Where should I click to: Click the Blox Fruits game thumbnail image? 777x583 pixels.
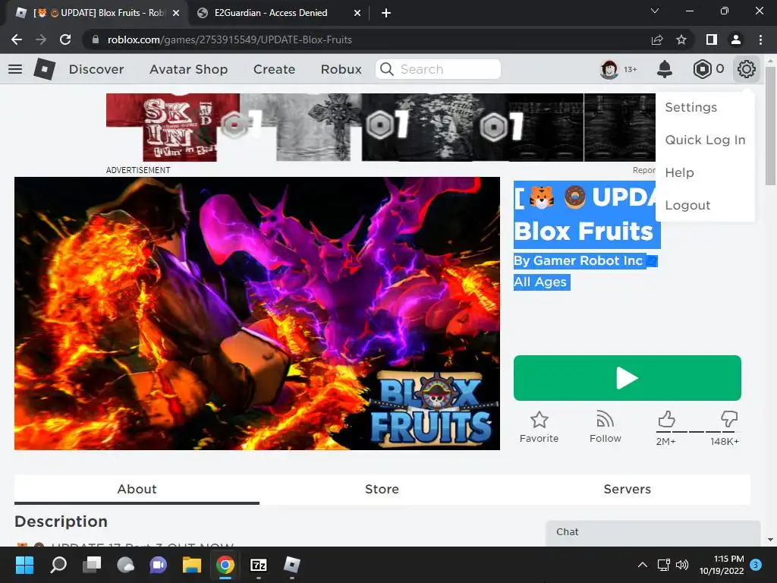point(257,314)
